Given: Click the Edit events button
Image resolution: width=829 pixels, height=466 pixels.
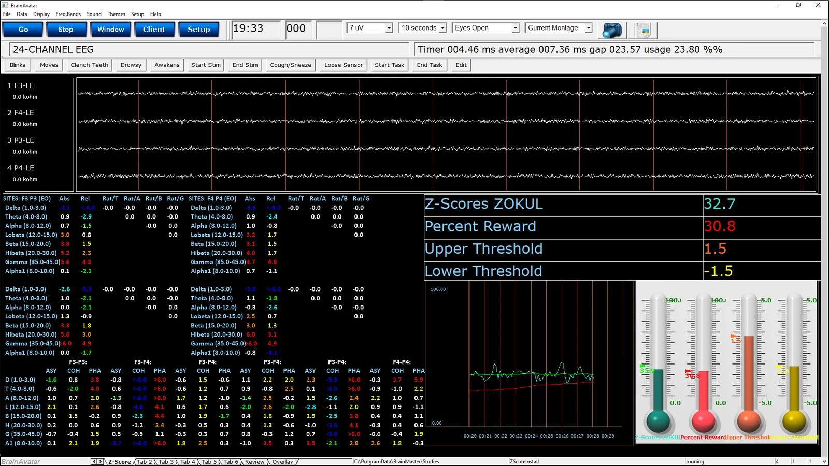Looking at the screenshot, I should 461,65.
